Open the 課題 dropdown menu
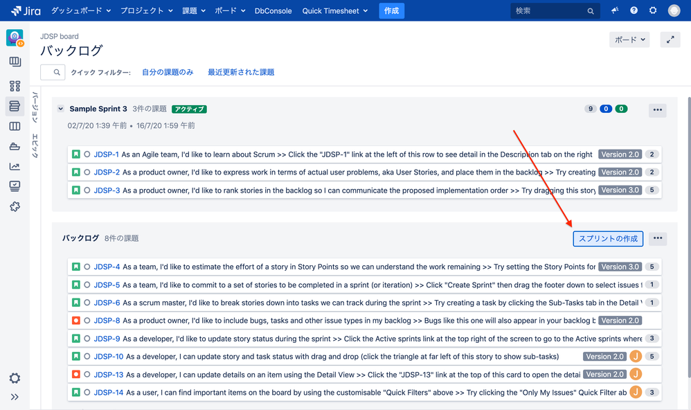 click(194, 10)
